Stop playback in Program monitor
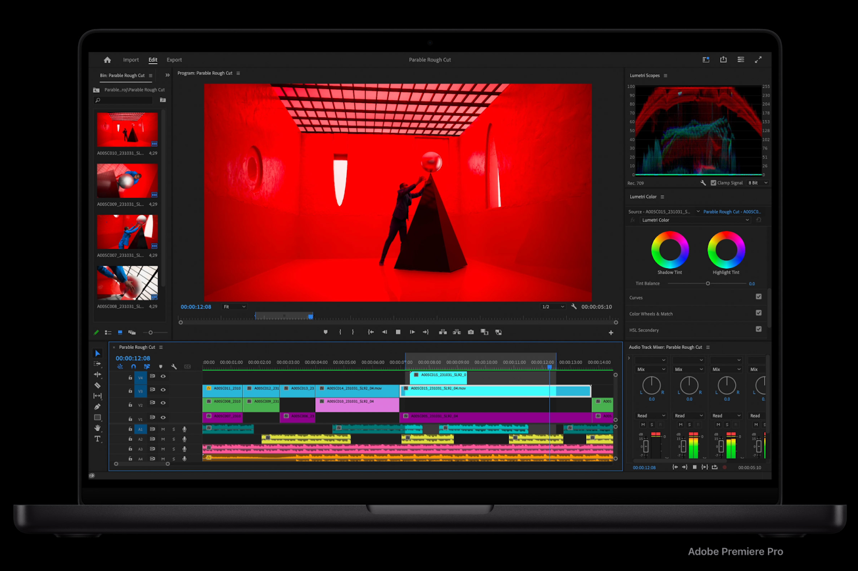Screen dimensions: 858x571 [398, 332]
